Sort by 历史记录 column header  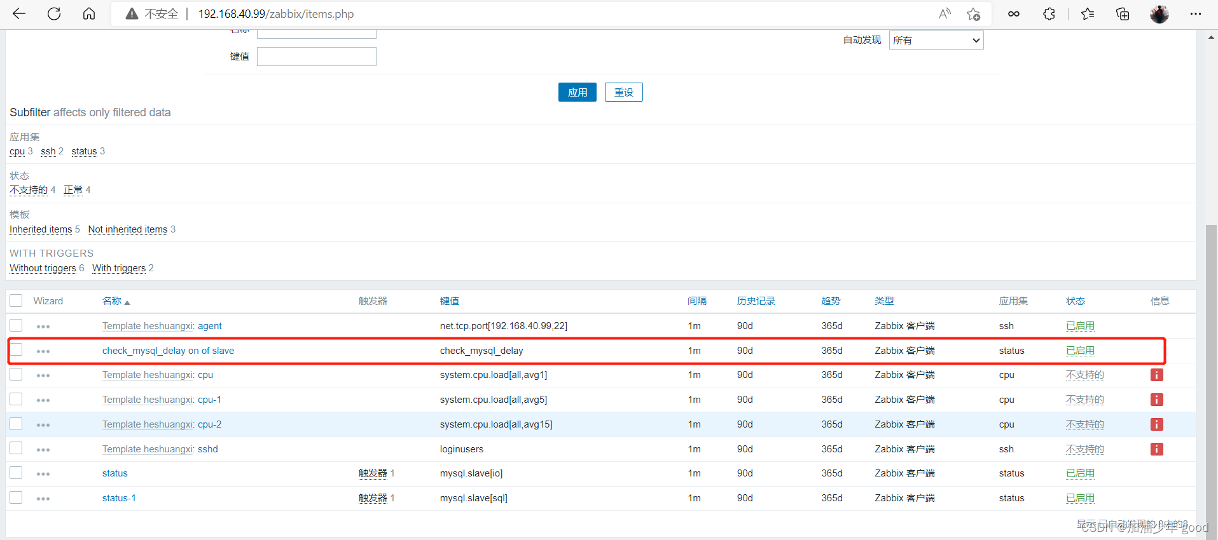click(x=756, y=301)
